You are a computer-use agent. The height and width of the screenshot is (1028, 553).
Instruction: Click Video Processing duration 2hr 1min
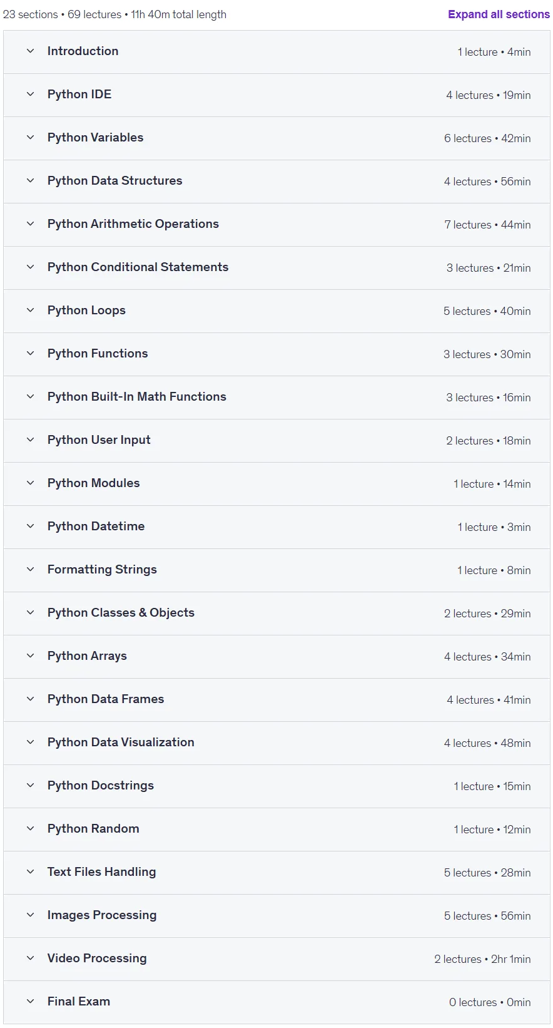pyautogui.click(x=510, y=959)
